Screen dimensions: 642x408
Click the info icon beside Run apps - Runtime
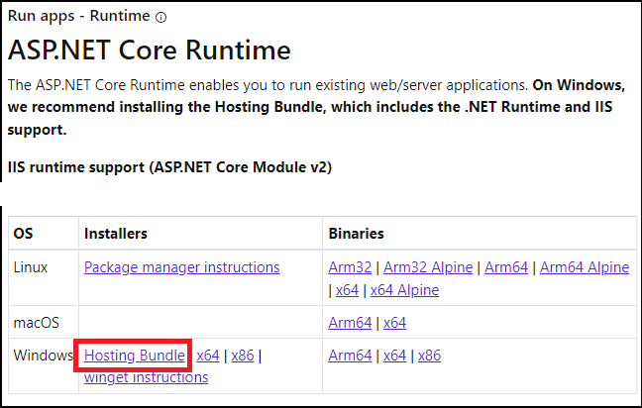click(x=161, y=17)
